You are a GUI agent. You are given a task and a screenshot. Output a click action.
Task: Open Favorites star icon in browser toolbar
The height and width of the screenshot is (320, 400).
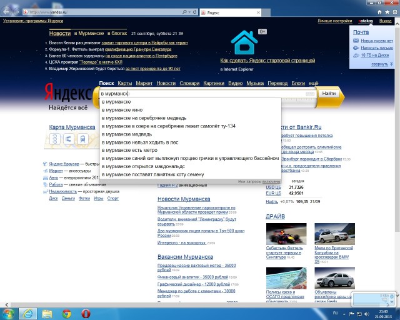pos(387,12)
